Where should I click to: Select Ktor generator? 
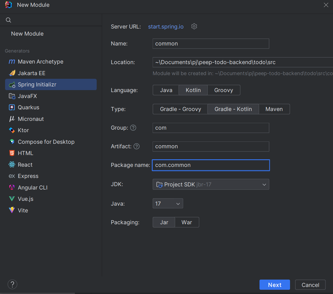pos(51,130)
